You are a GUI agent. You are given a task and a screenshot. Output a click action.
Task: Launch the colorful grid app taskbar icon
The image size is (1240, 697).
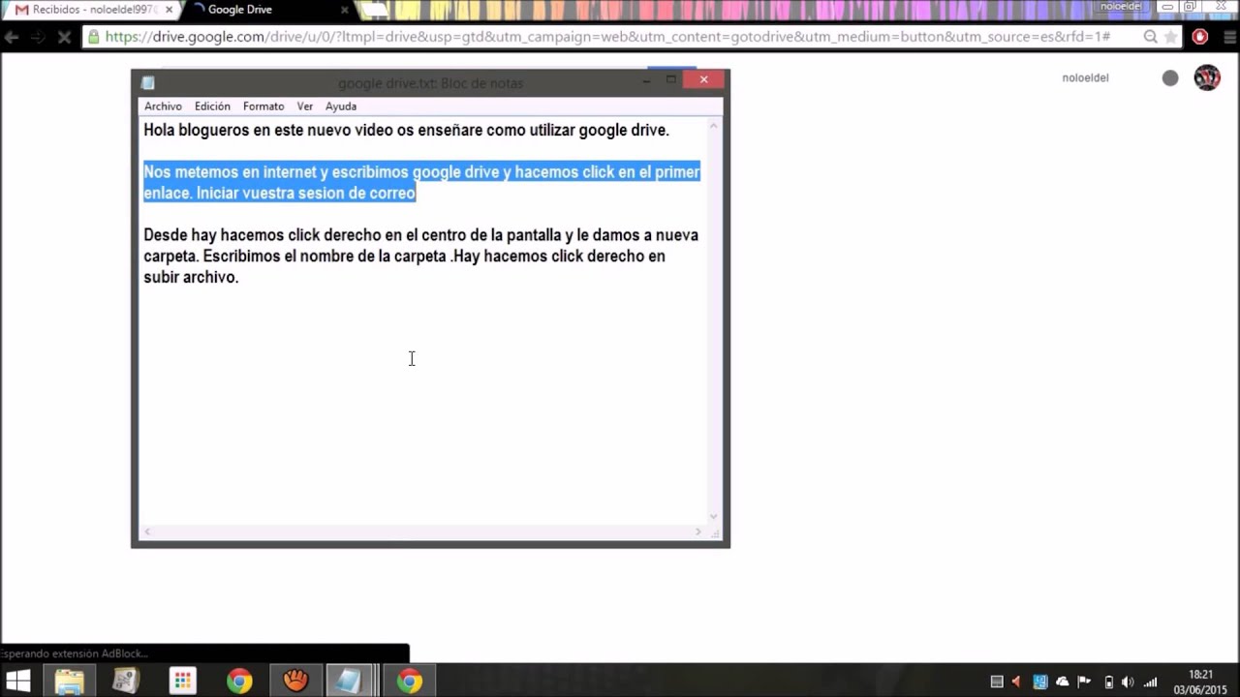point(183,682)
